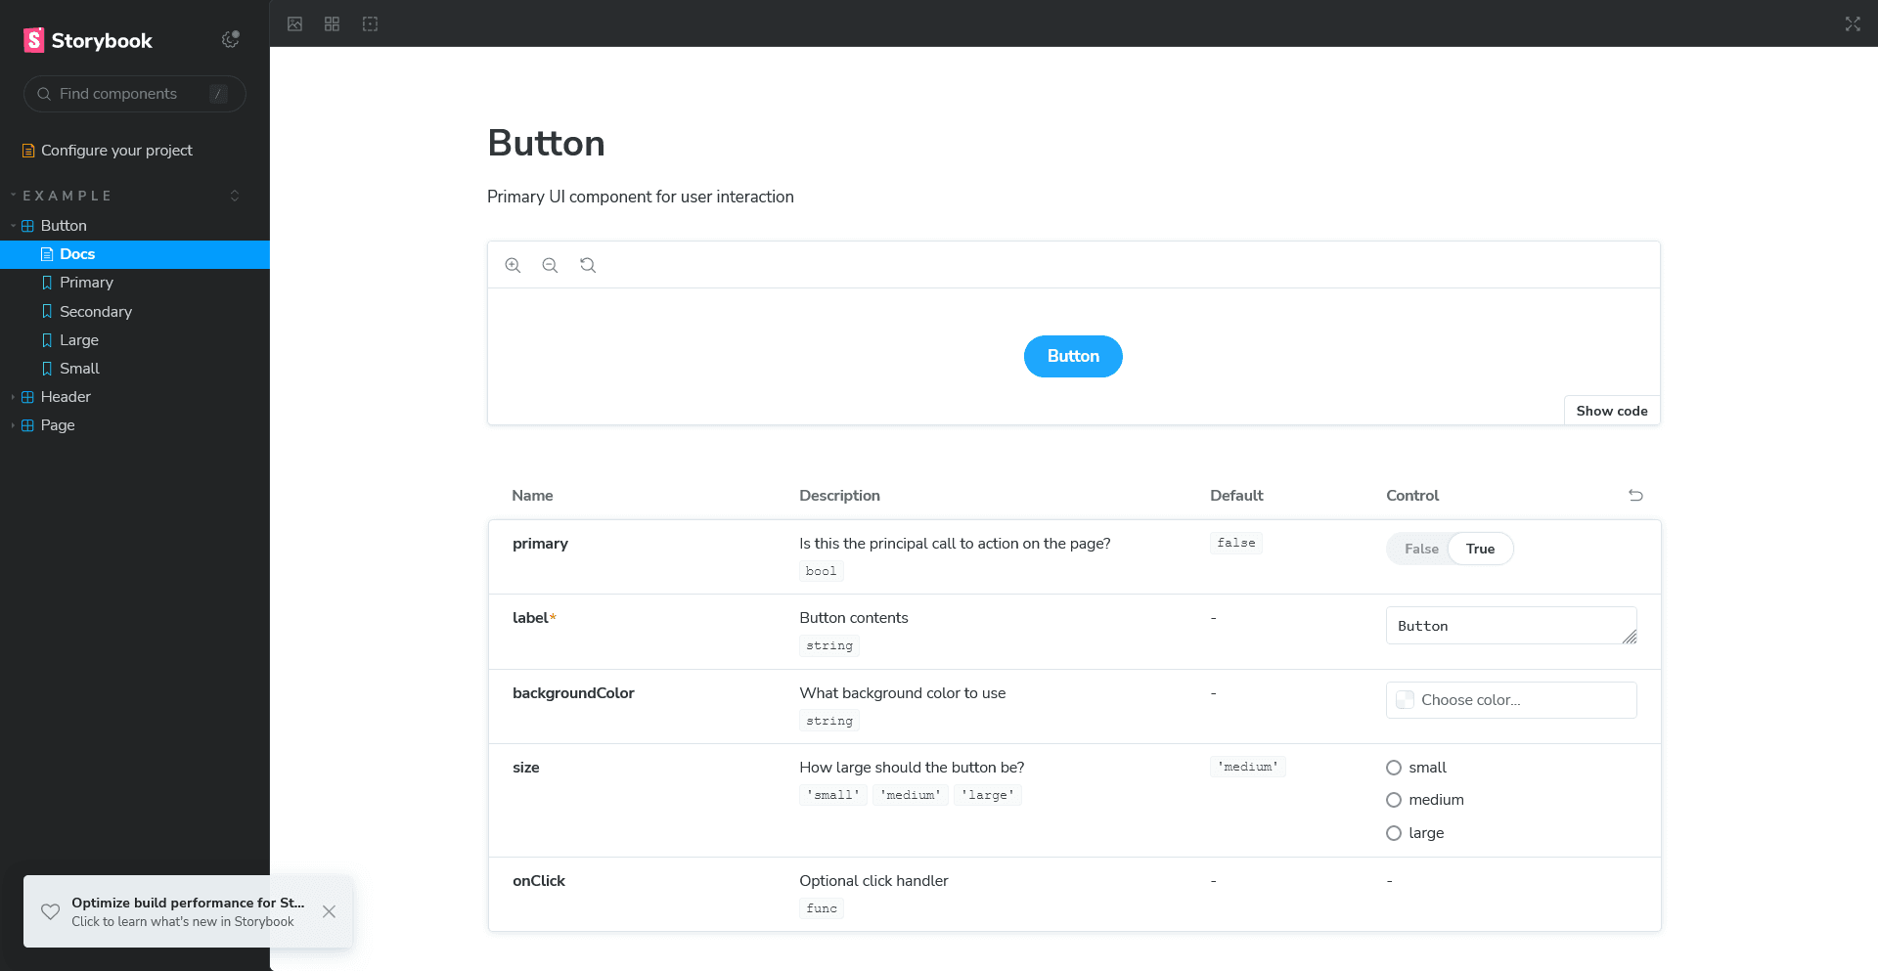The width and height of the screenshot is (1878, 971).
Task: Select the medium size radio option
Action: click(x=1394, y=800)
